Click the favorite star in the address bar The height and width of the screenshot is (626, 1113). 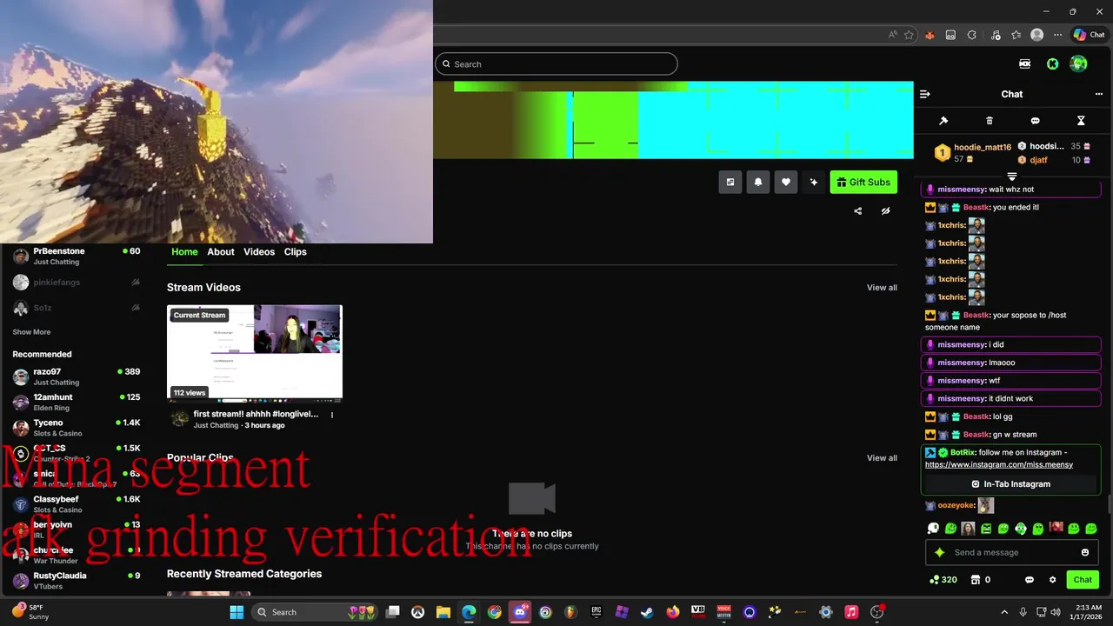[x=909, y=35]
